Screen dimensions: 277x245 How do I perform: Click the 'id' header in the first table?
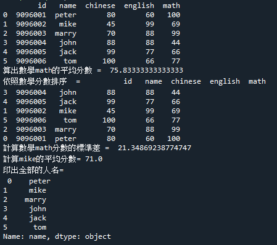click(42, 6)
